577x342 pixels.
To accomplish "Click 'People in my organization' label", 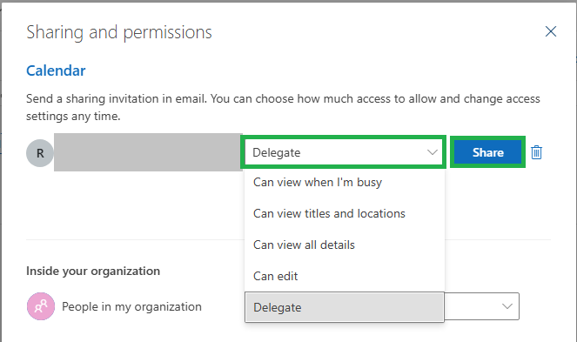I will click(x=131, y=306).
